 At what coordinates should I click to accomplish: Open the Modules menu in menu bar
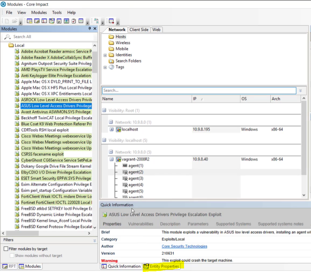(x=39, y=13)
